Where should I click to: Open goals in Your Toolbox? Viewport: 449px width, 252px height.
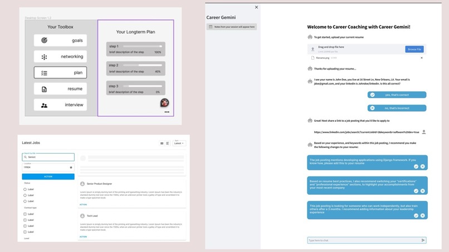60,41
